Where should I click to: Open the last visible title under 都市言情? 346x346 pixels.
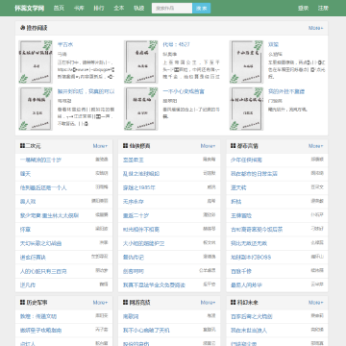pyautogui.click(x=246, y=285)
